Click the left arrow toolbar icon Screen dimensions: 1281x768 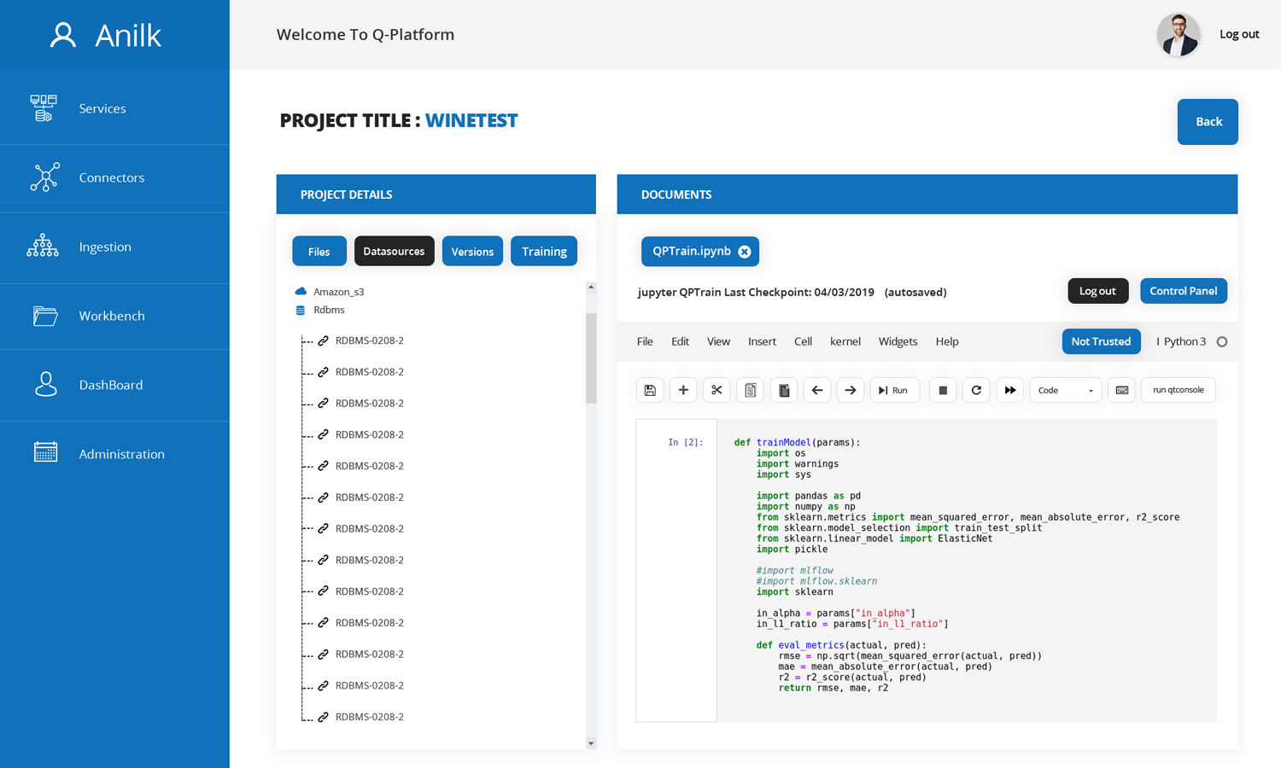[x=816, y=390]
